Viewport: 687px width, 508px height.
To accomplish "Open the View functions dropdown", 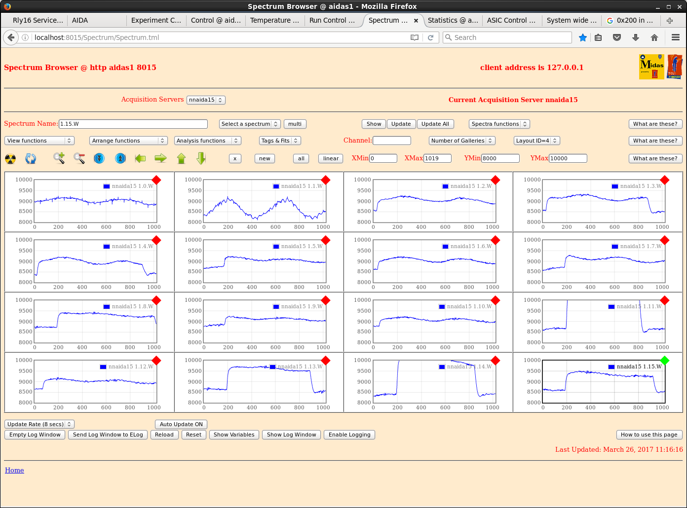I will pos(39,141).
